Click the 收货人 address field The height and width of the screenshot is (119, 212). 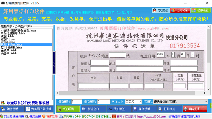point(140,69)
